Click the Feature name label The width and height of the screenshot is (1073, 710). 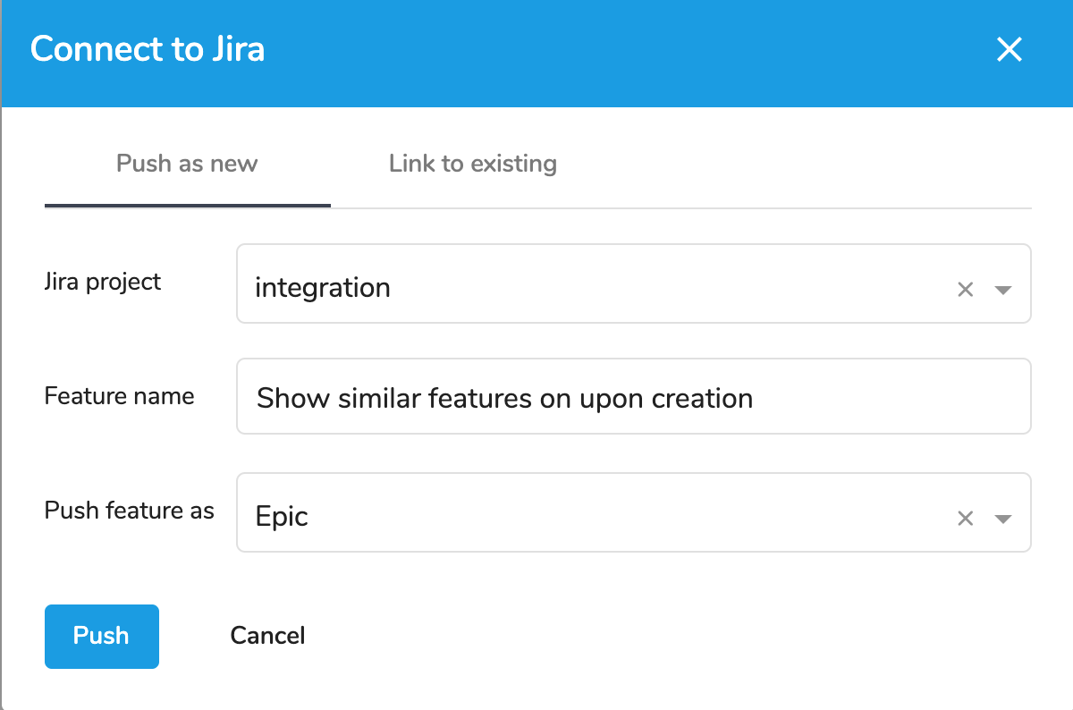[119, 396]
